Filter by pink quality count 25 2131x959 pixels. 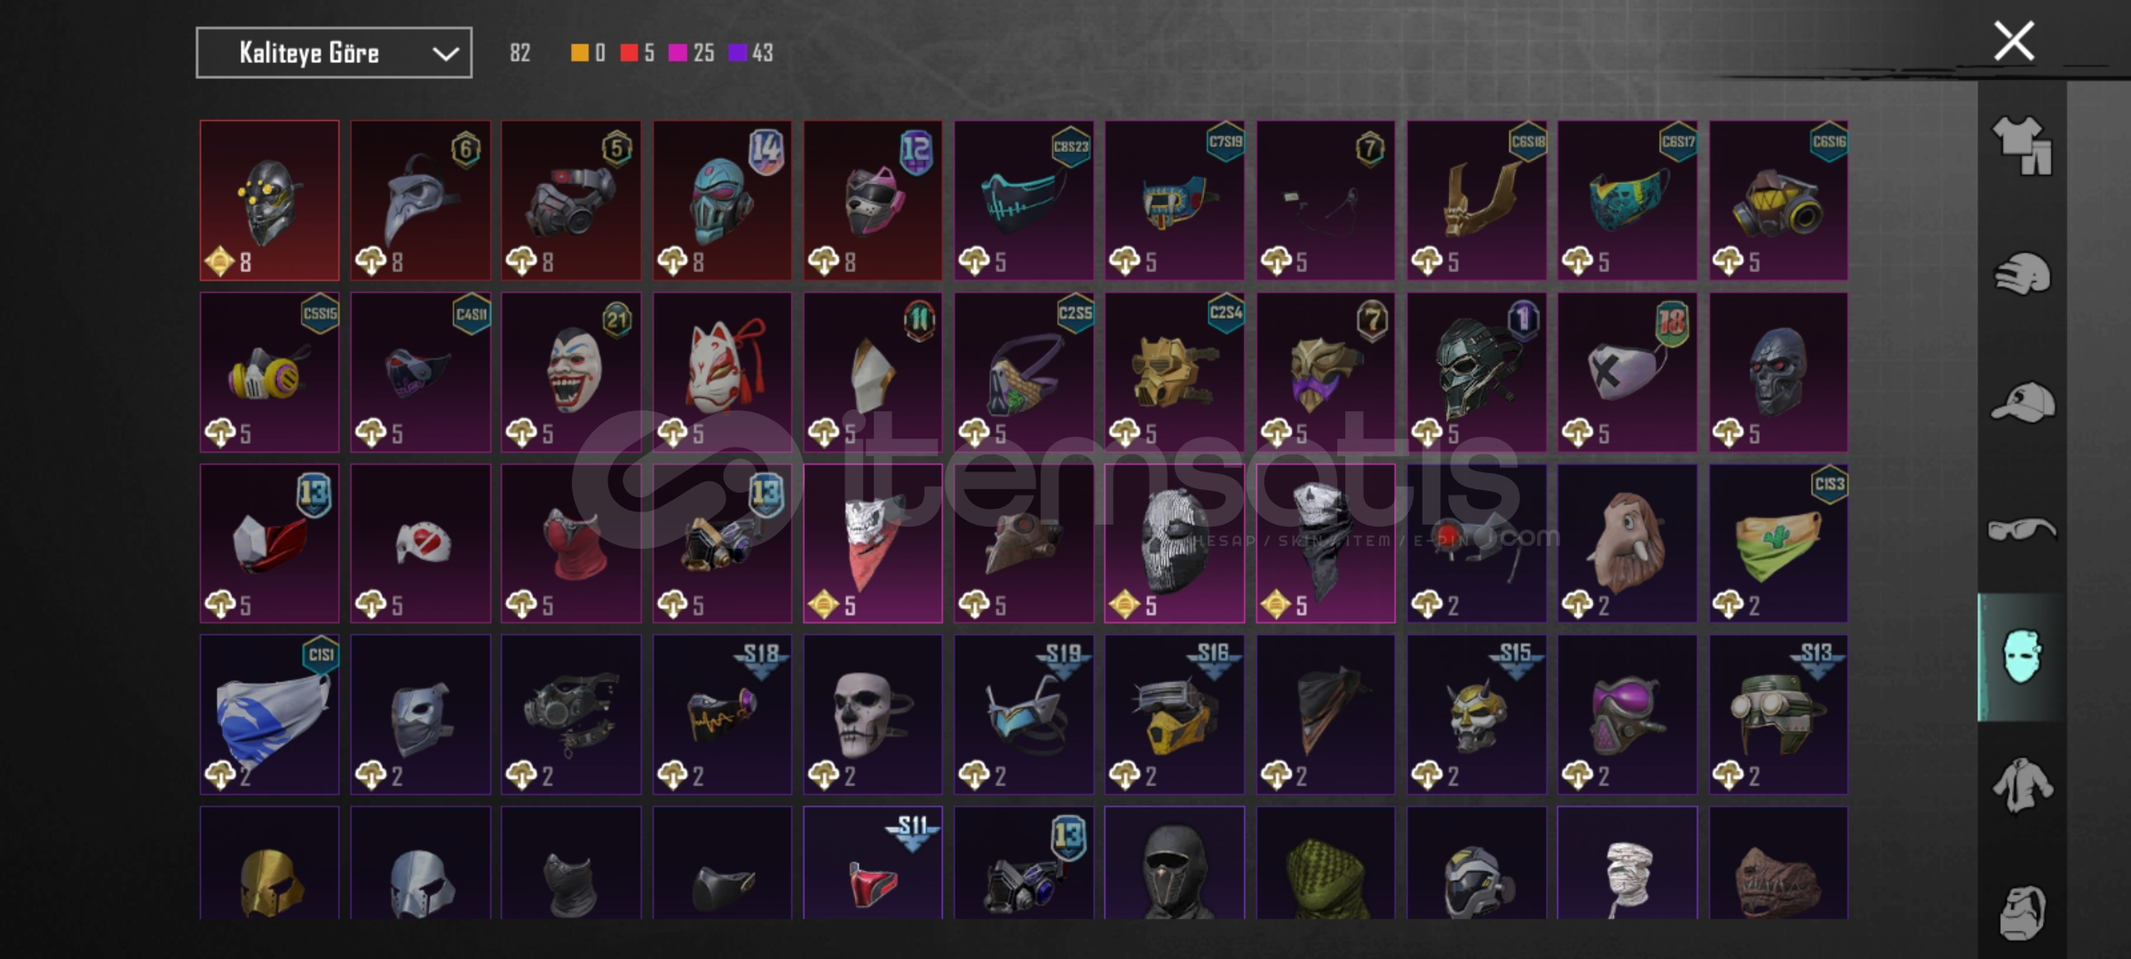coord(692,53)
